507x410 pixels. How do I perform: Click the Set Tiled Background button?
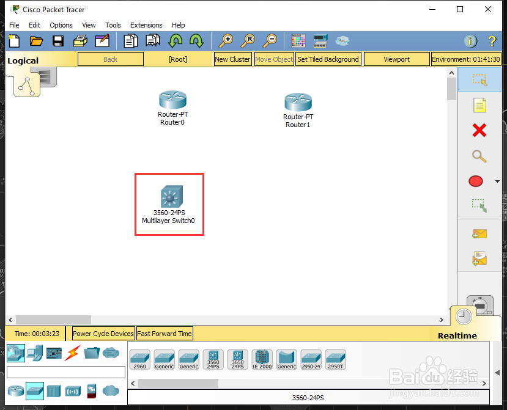click(x=328, y=59)
